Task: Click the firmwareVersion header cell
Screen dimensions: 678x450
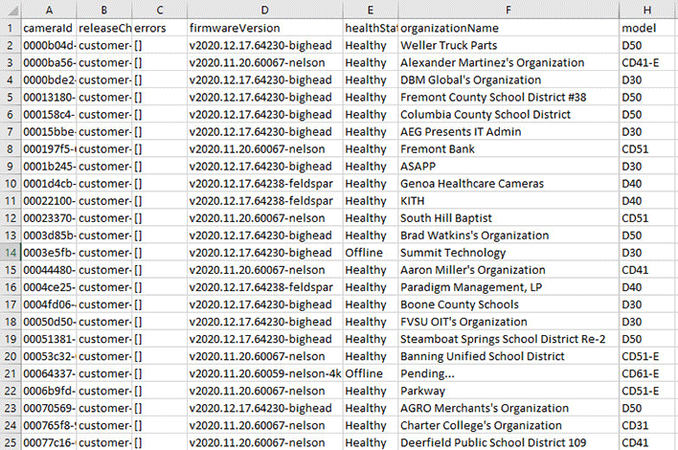Action: [265, 28]
